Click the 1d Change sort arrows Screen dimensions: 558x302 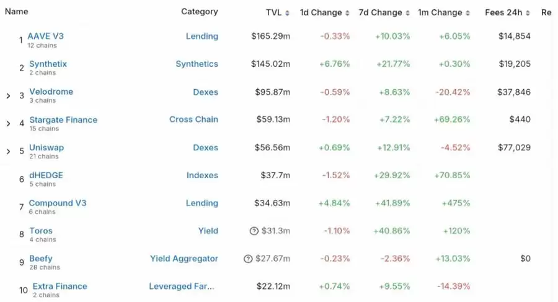coord(347,13)
